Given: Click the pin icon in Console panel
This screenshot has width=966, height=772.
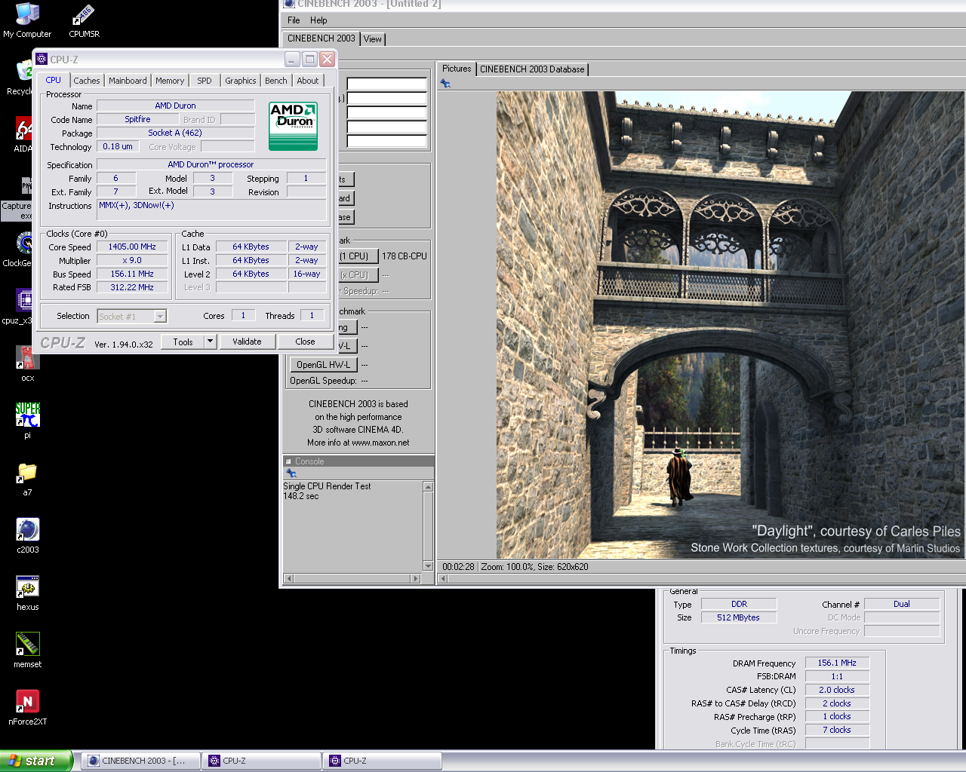Looking at the screenshot, I should (x=291, y=473).
